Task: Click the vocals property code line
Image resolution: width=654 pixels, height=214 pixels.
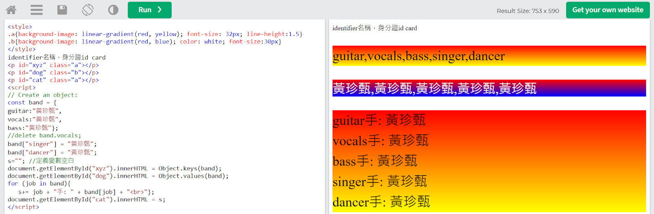Action: coord(35,119)
